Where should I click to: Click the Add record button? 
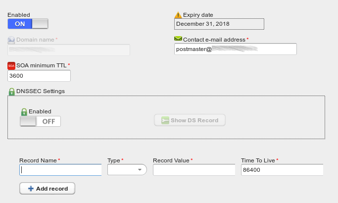point(47,189)
